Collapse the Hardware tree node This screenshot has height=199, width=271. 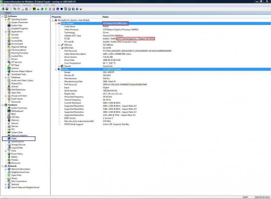pos(3,105)
